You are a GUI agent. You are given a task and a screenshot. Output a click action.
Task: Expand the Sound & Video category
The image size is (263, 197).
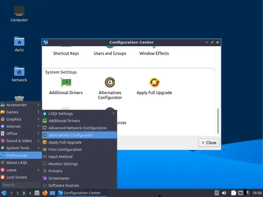21,141
